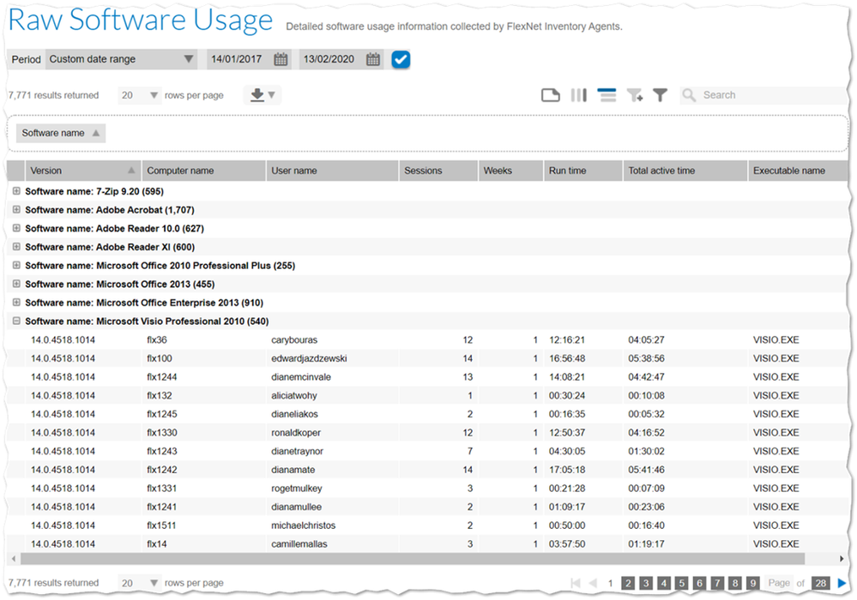Expand the 7-Zip 9.20 software group
857x600 pixels.
pos(16,191)
